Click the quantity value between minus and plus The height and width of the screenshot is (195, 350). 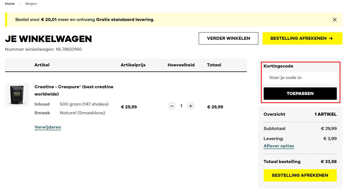tap(181, 106)
